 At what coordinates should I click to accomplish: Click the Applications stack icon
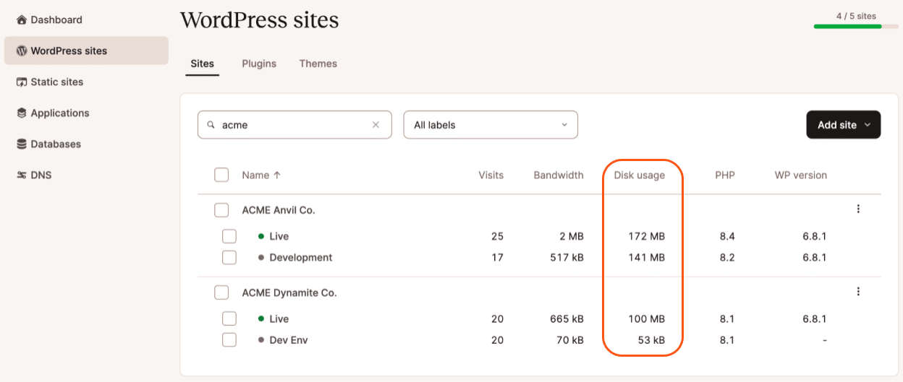[x=22, y=113]
